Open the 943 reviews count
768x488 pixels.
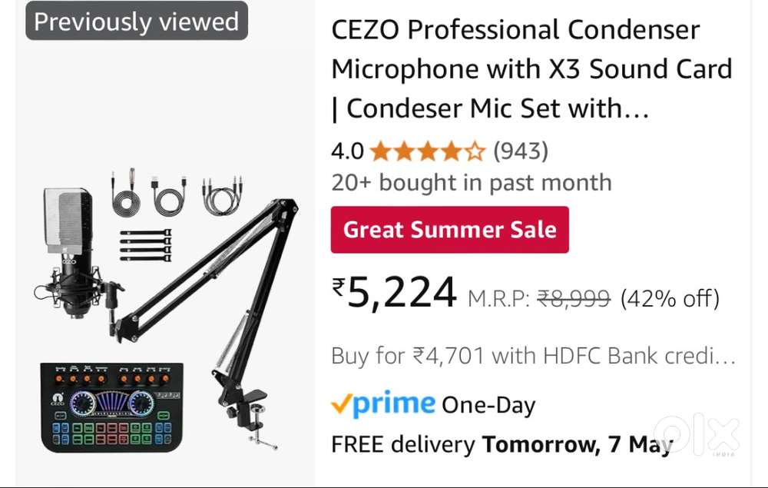521,151
